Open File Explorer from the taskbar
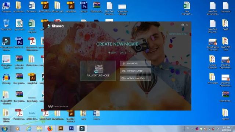Screen dimensions: 235x132 (39, 129)
